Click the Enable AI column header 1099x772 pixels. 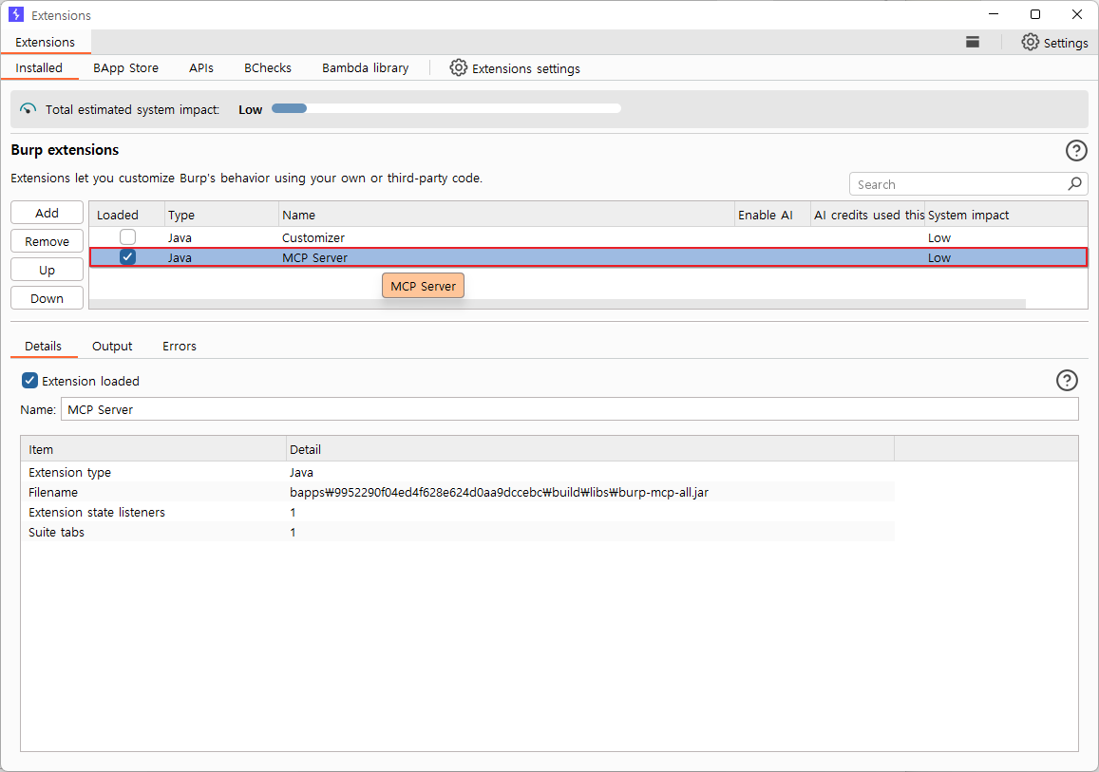pyautogui.click(x=772, y=215)
